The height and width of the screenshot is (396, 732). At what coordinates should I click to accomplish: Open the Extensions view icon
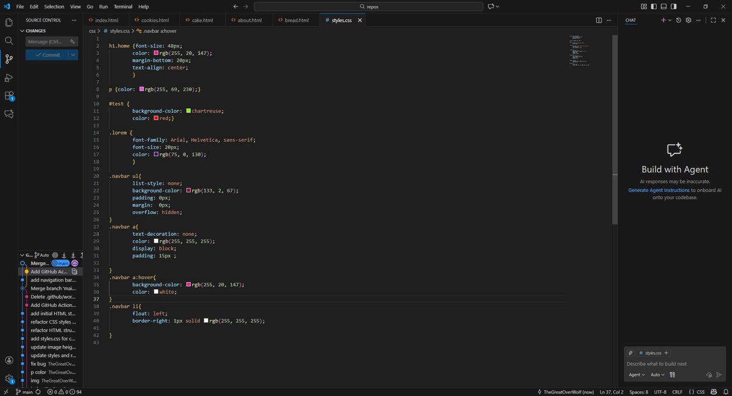[x=9, y=96]
